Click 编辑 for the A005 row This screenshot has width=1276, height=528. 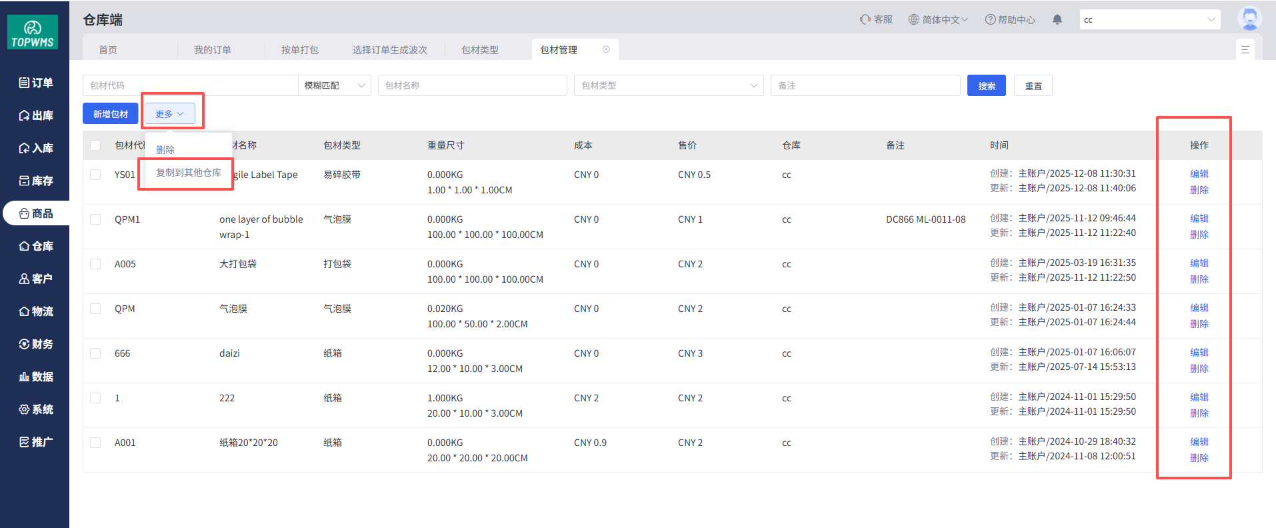(1199, 263)
